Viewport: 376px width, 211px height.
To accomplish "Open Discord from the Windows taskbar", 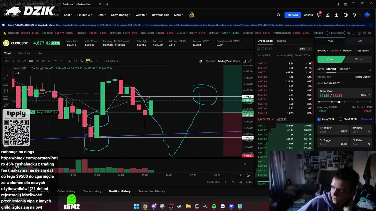I will tap(154, 206).
